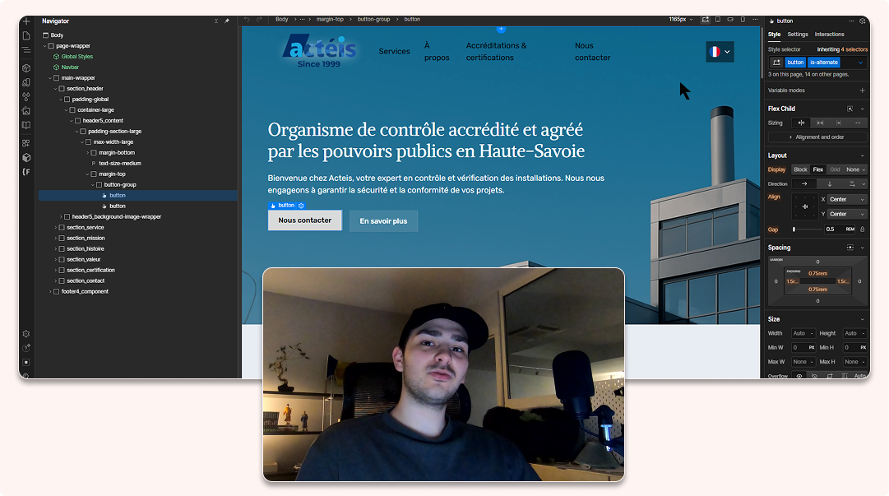Open selector state icon in Style selector
889x496 pixels.
tap(776, 63)
